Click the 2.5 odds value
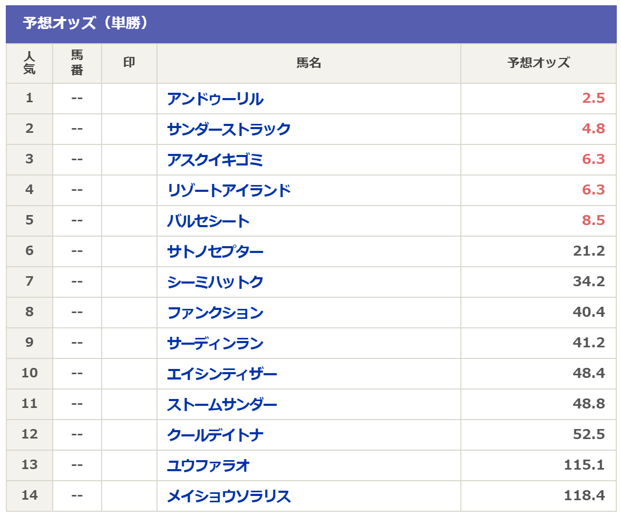Screen dimensions: 621x516 point(593,99)
